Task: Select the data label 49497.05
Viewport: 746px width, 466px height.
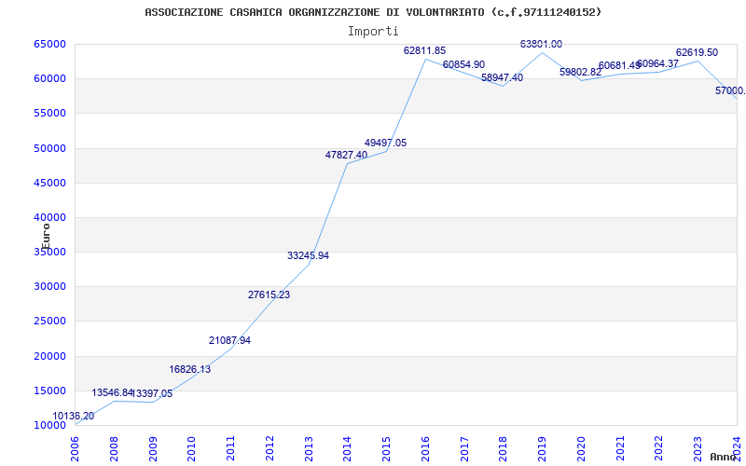Action: 385,144
